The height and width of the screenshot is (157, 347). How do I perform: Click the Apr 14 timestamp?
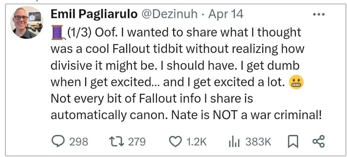[226, 15]
